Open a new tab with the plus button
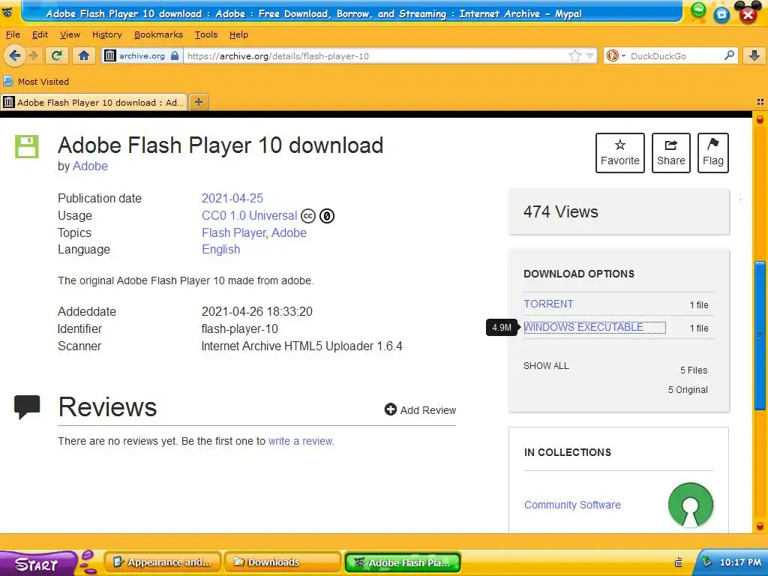Viewport: 768px width, 576px height. point(198,102)
